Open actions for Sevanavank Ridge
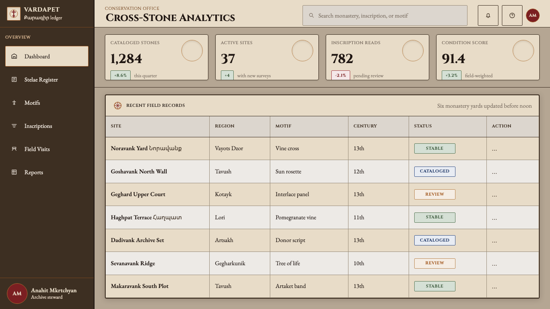 click(494, 264)
